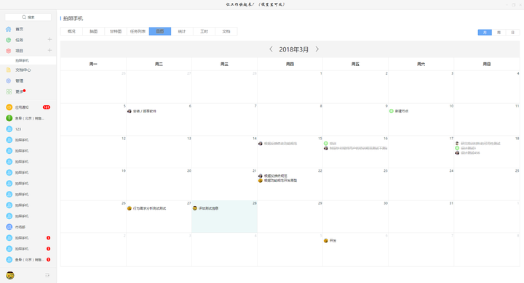Open 应用通知 red unread count badge
The image size is (524, 283).
coord(47,107)
